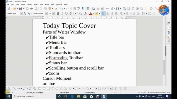Open sidebar Navigator compass icon
The height and width of the screenshot is (99, 177).
(x=169, y=42)
